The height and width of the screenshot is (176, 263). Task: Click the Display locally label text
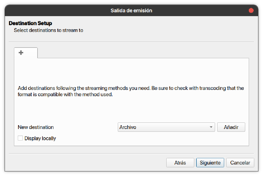(x=40, y=138)
